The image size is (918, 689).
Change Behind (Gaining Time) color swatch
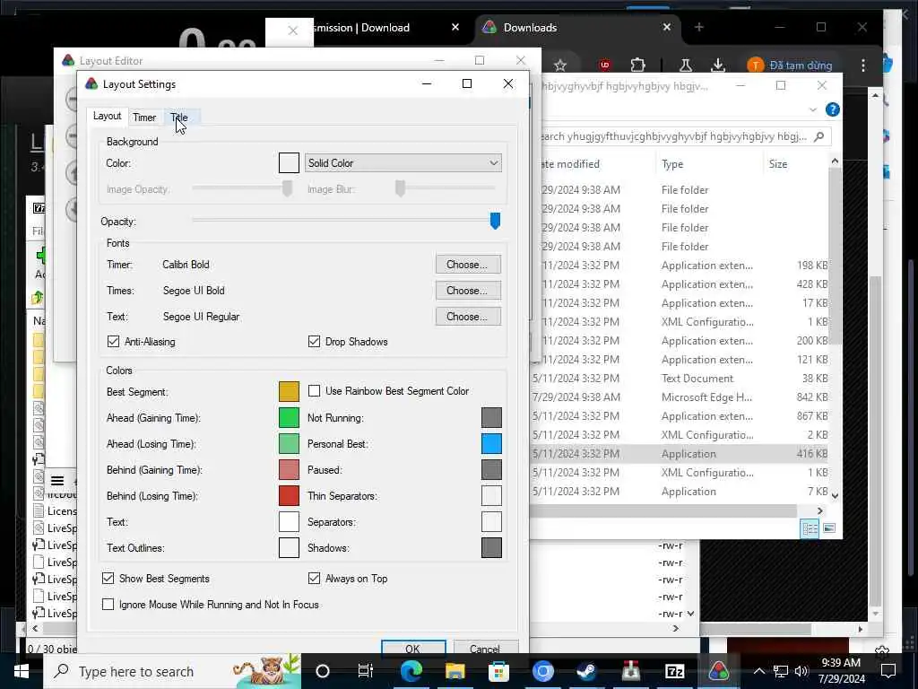289,470
